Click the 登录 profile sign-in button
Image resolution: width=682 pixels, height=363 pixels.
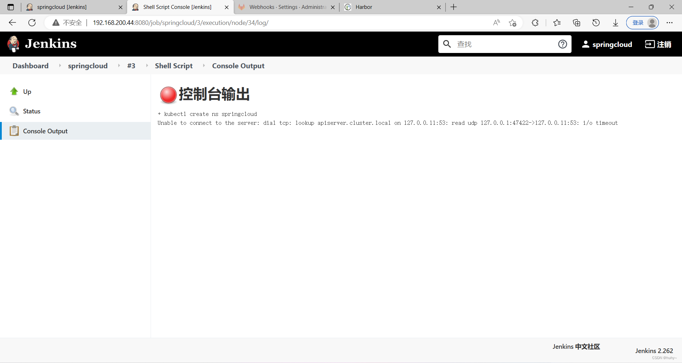[643, 23]
